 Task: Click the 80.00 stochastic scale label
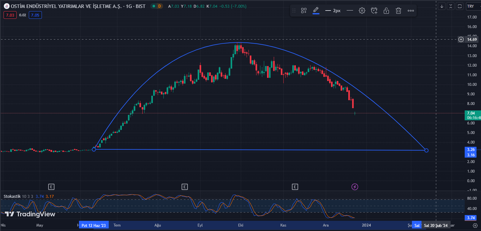pyautogui.click(x=472, y=198)
